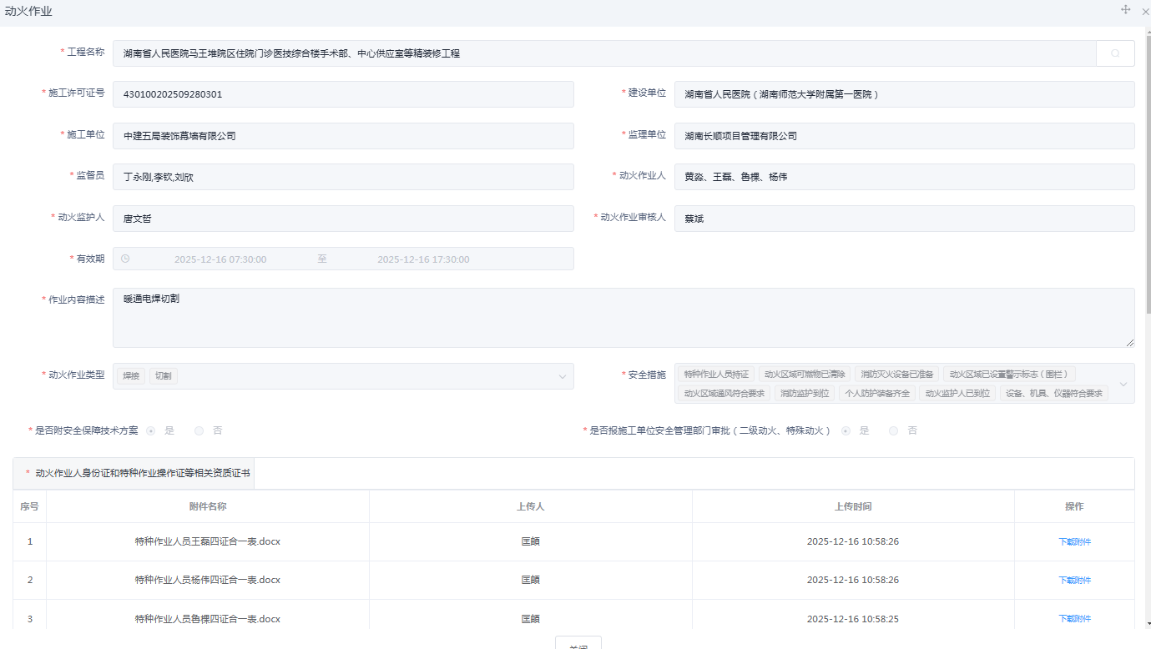
Task: Expand the 动火作业类型 dropdown arrow
Action: tap(562, 377)
